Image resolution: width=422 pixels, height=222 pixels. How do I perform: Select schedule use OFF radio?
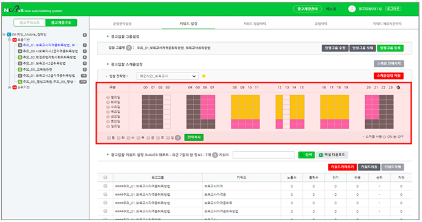click(x=395, y=137)
